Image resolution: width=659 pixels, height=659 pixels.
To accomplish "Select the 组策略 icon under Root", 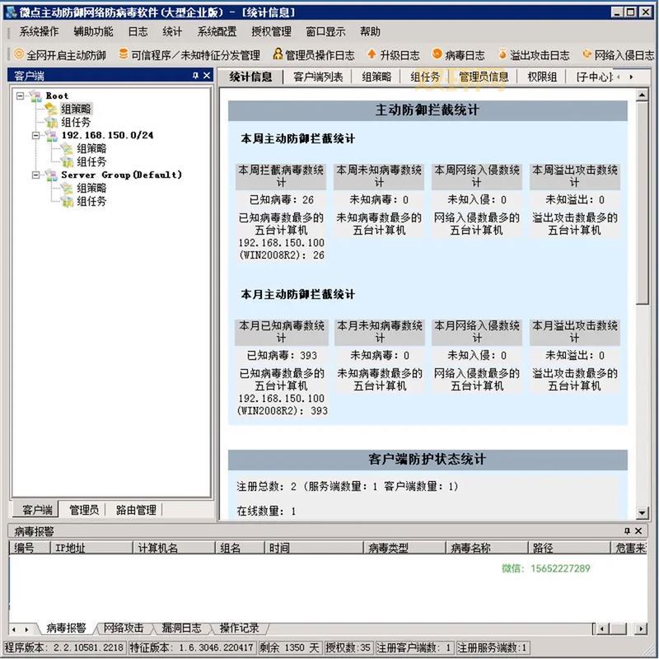I will (49, 108).
